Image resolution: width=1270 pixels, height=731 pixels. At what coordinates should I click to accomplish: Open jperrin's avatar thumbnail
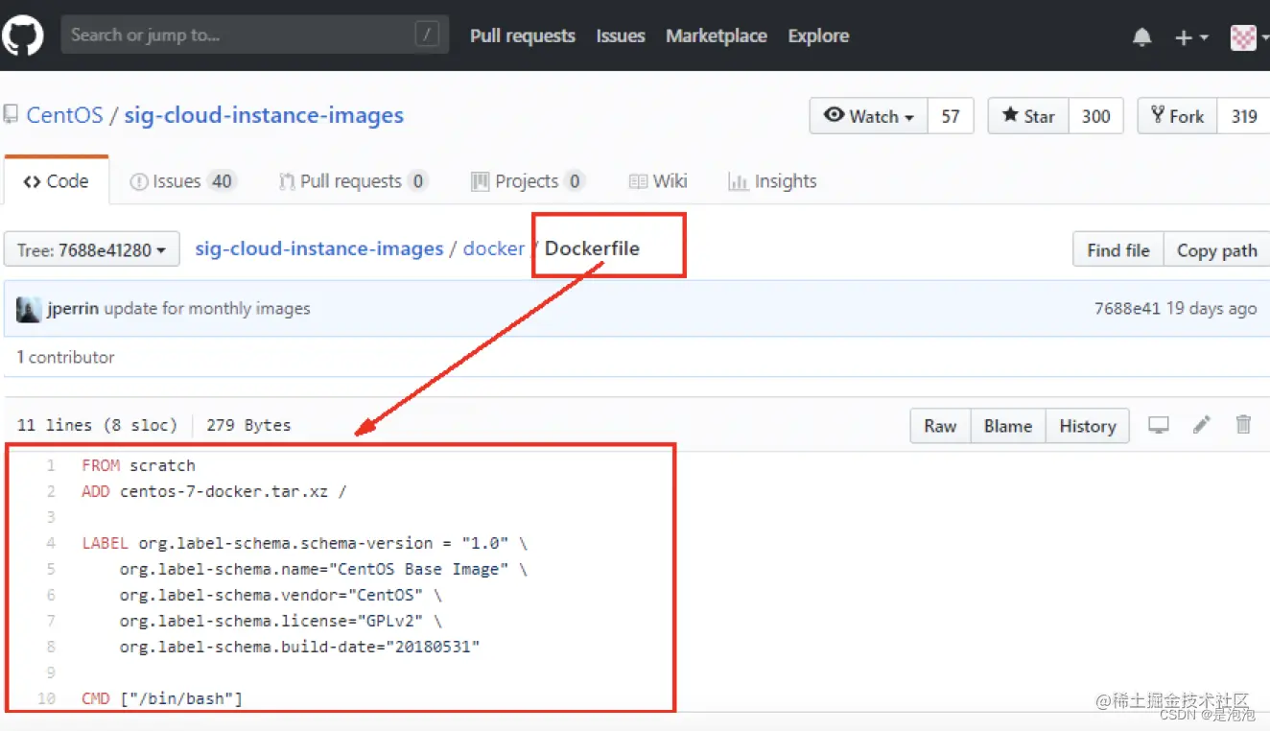coord(29,309)
